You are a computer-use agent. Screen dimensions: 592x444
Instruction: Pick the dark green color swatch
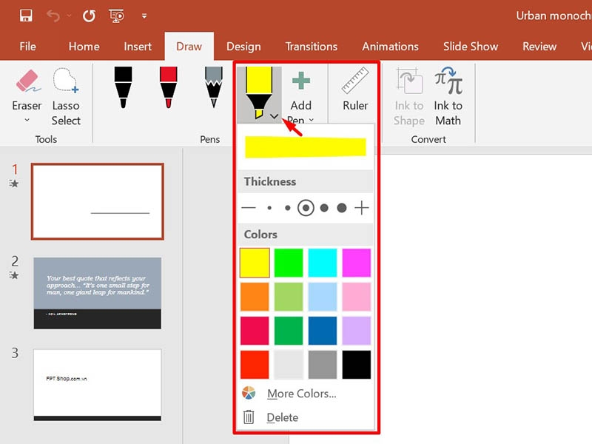(x=289, y=331)
